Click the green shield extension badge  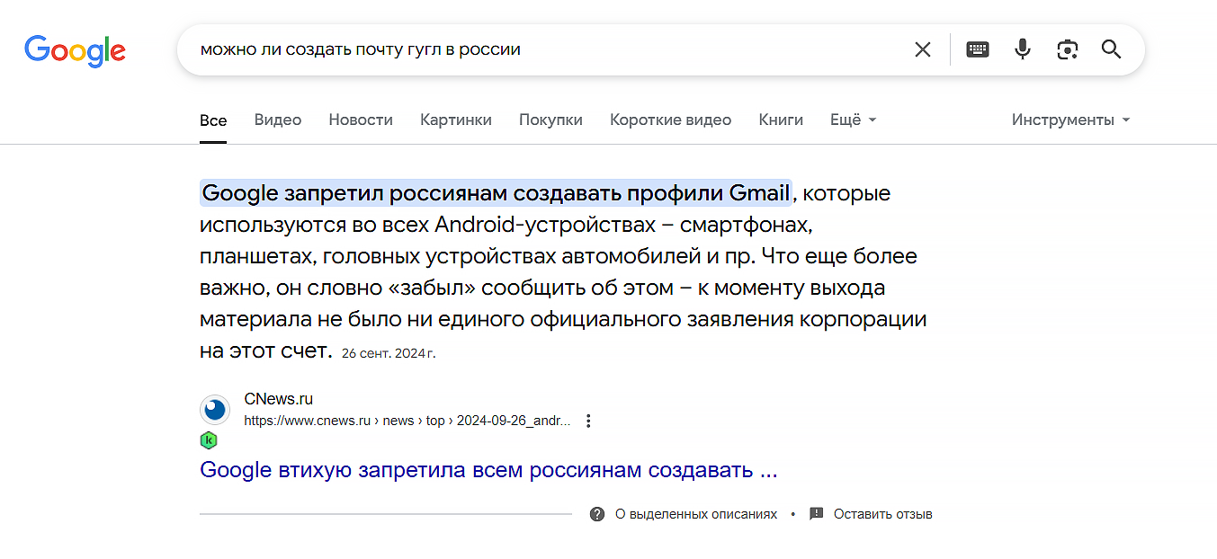(209, 440)
